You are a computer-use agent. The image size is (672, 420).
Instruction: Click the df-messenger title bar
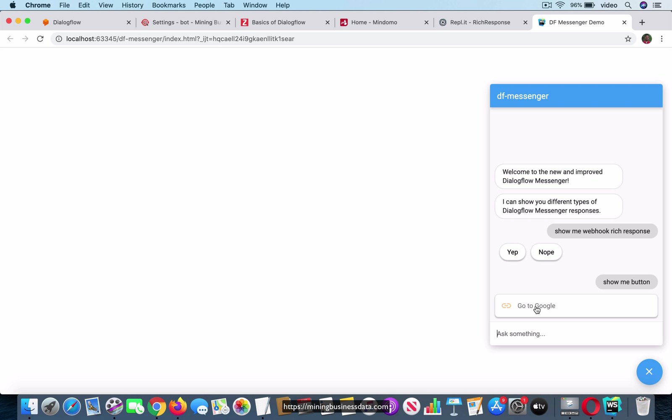576,96
